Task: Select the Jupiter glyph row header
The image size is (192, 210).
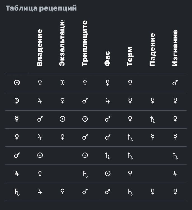Action: point(17,174)
